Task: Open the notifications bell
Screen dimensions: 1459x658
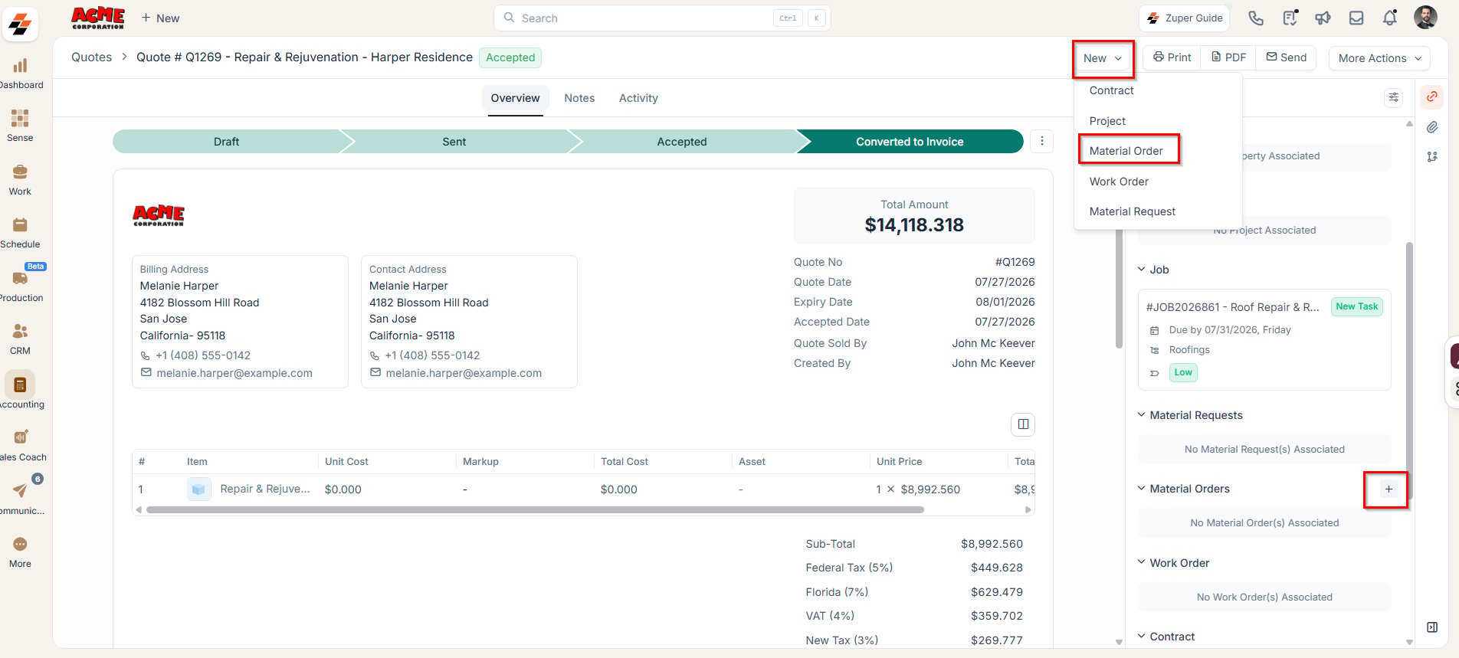Action: pyautogui.click(x=1389, y=18)
